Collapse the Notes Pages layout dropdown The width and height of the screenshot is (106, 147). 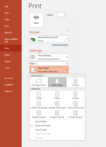click(x=67, y=69)
